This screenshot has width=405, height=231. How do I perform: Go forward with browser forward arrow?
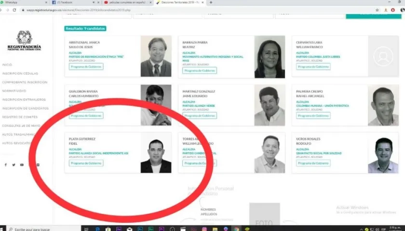click(x=7, y=10)
